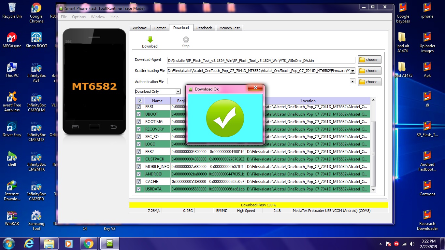Open InfinityBox CM2SPD shortcut
445x250 pixels.
(36, 190)
